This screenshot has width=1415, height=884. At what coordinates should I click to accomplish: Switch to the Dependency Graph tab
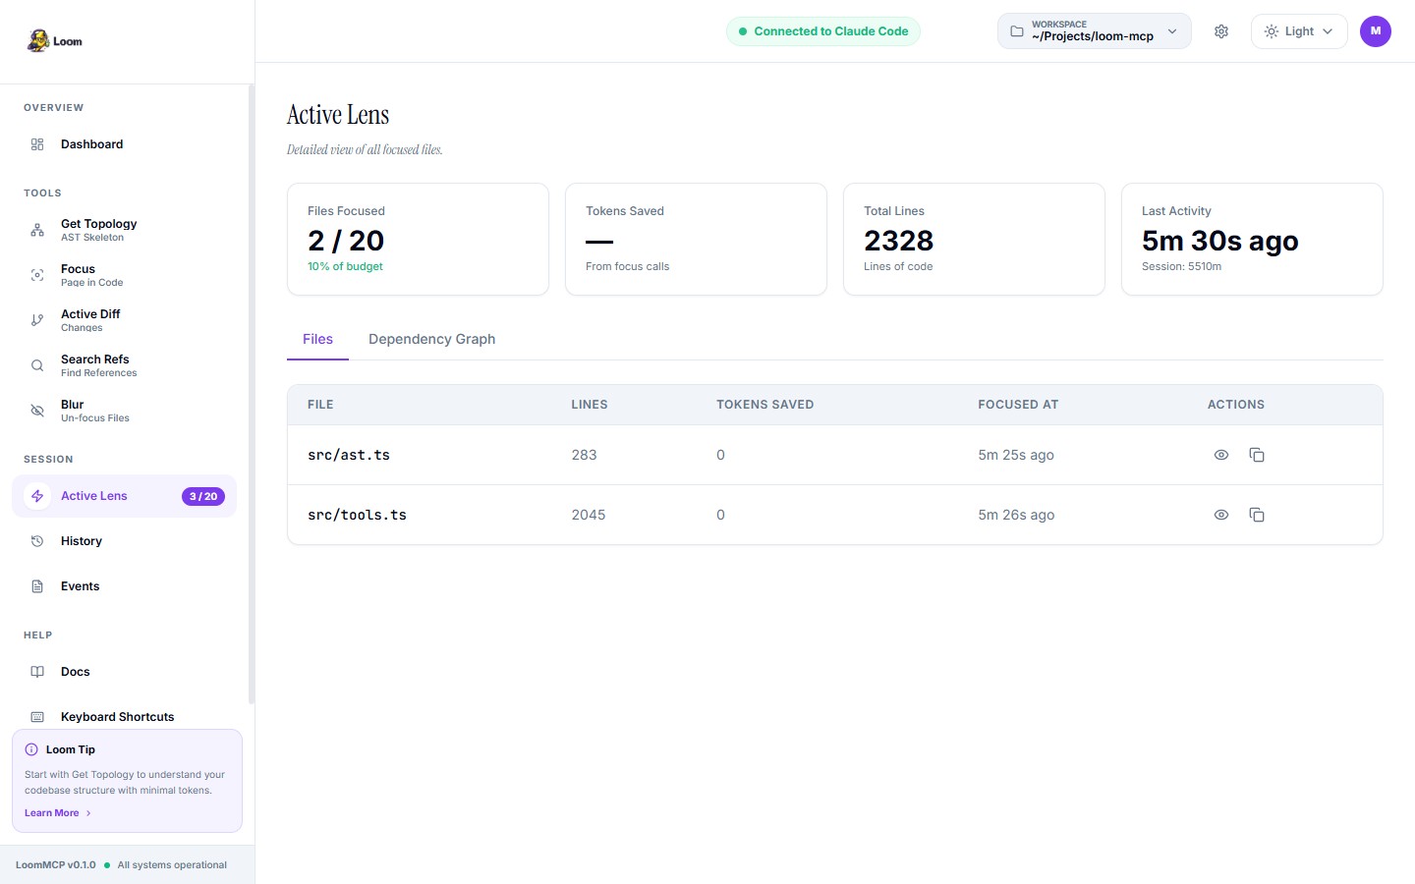click(432, 339)
